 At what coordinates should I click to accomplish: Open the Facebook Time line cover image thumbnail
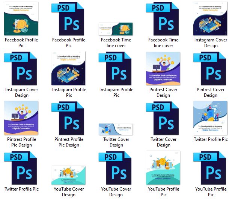[x=116, y=29]
